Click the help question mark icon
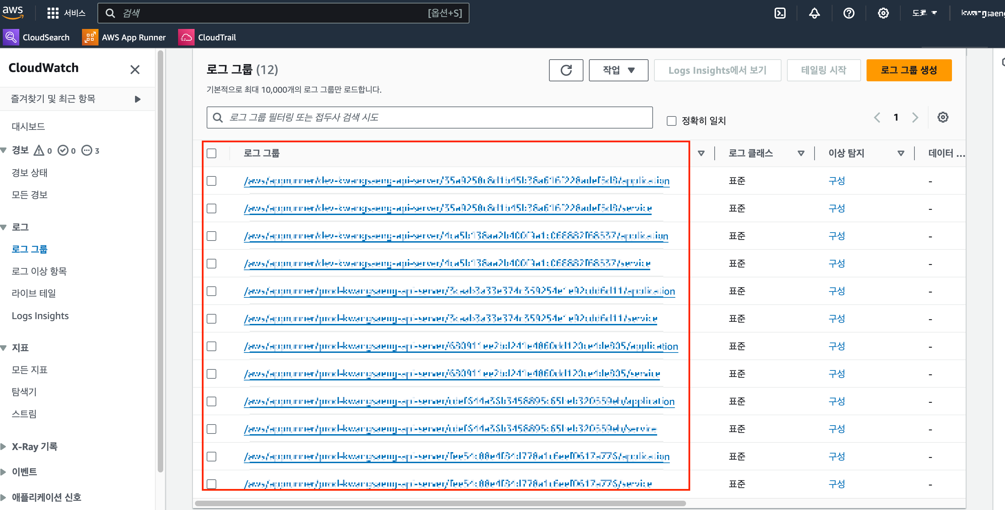Screen dimensions: 1005x510 point(849,13)
